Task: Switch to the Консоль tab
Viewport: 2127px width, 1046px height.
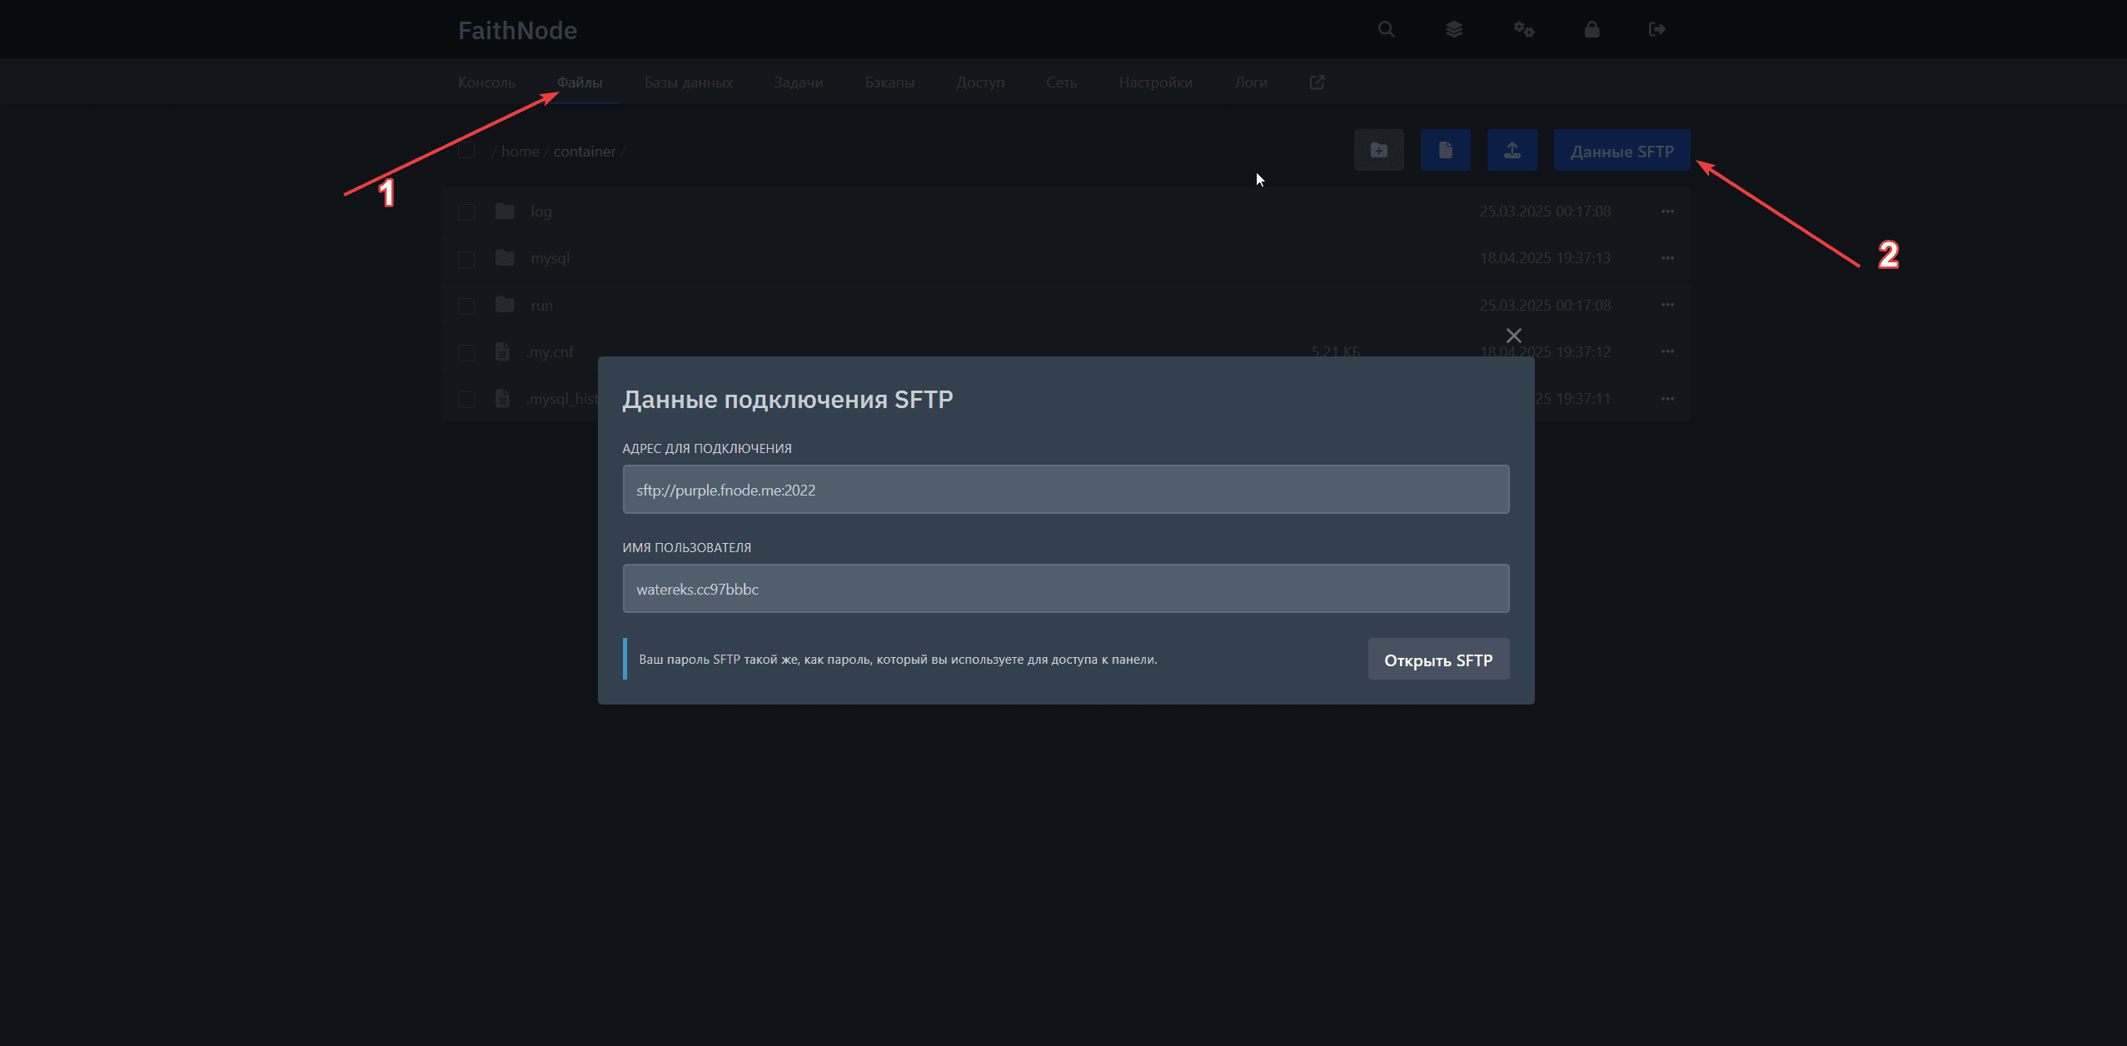Action: coord(486,82)
